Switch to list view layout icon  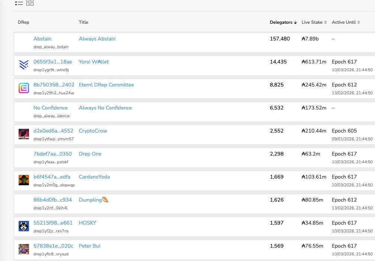click(x=19, y=3)
